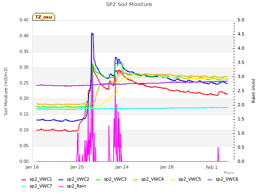Viewport: 259px width, 194px height.
Task: Click the sp2_VWC1 legend label
Action: [40, 179]
